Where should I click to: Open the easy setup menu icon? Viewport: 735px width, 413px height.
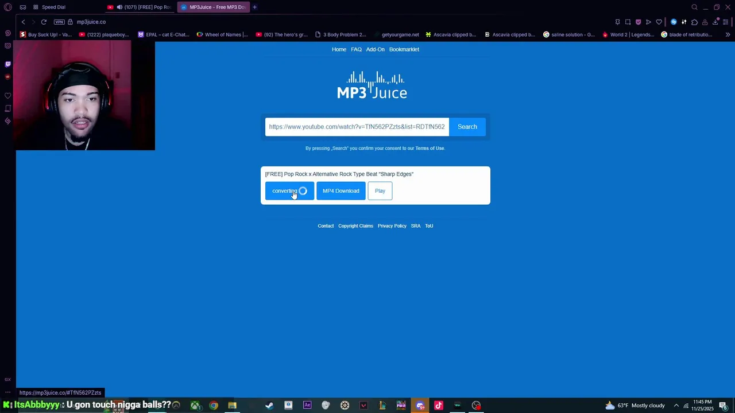pyautogui.click(x=726, y=22)
